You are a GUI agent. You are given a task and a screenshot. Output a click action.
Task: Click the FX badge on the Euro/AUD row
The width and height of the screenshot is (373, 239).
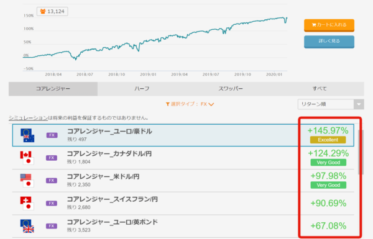(x=52, y=135)
